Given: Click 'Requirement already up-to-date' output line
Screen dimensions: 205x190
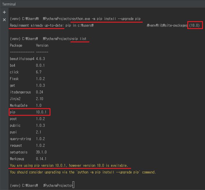Looking at the screenshot, I should (x=105, y=25).
